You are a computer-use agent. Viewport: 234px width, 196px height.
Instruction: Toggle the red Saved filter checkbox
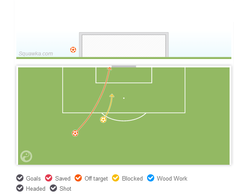[48, 178]
